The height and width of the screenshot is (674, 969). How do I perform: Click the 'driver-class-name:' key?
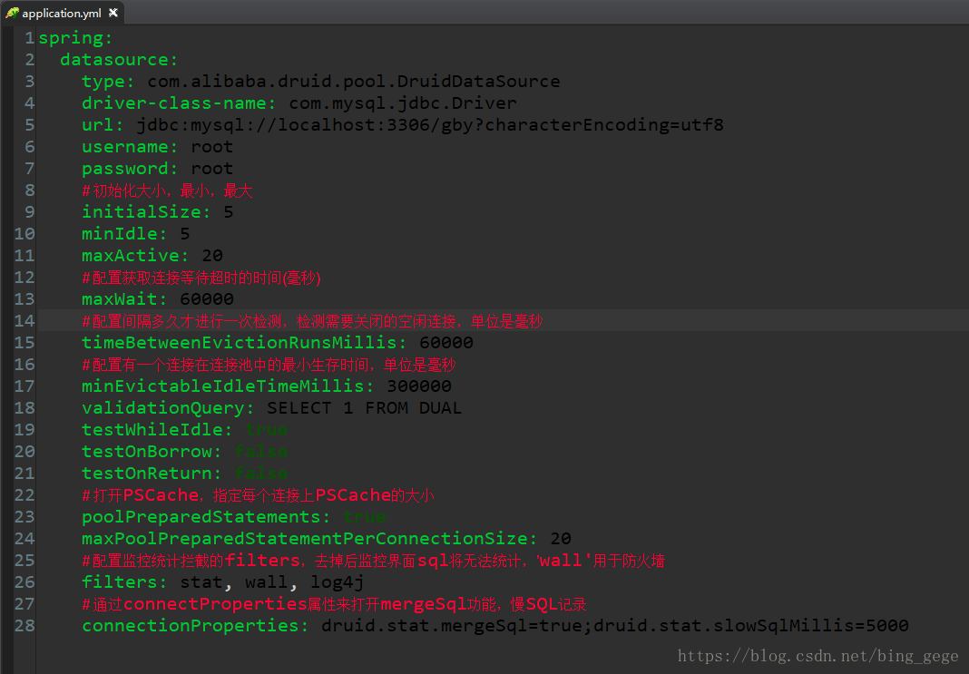pyautogui.click(x=179, y=103)
